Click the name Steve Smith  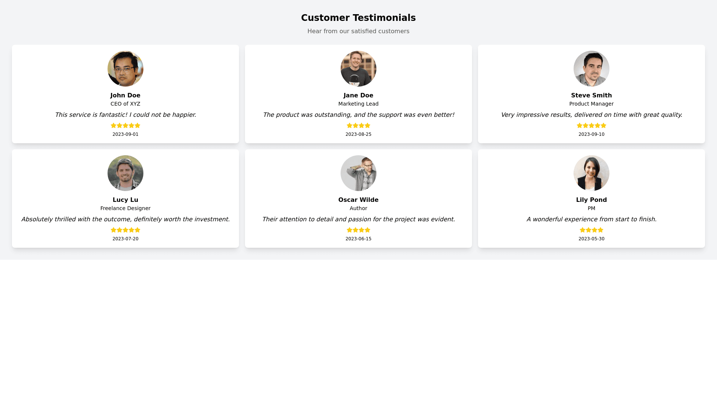(592, 96)
